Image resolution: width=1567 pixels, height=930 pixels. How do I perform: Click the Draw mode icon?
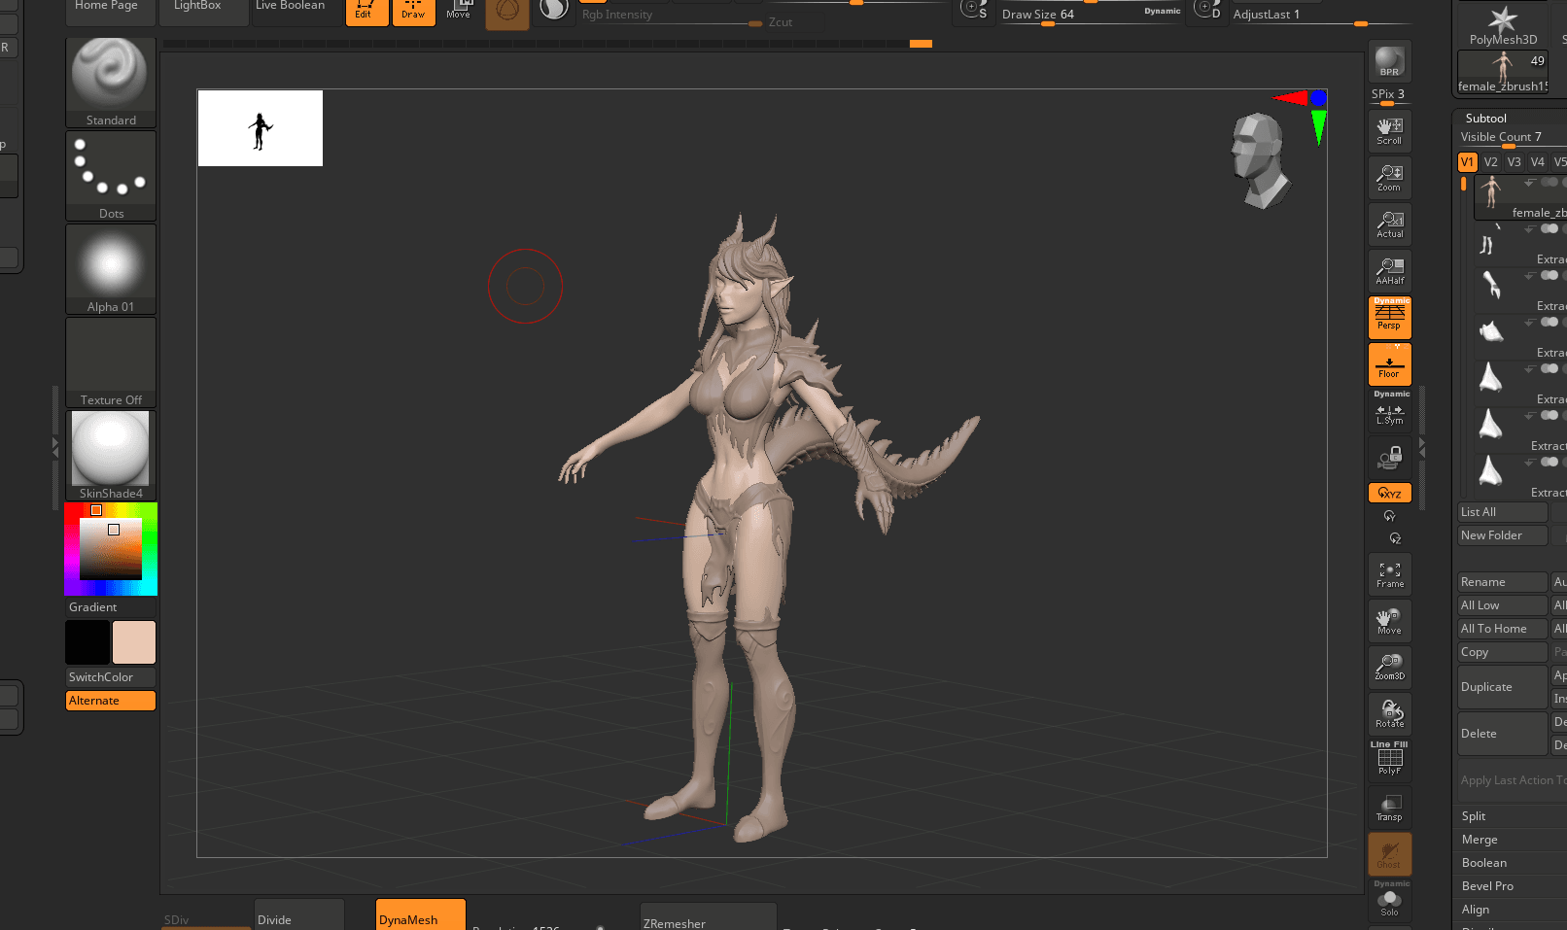(x=414, y=11)
